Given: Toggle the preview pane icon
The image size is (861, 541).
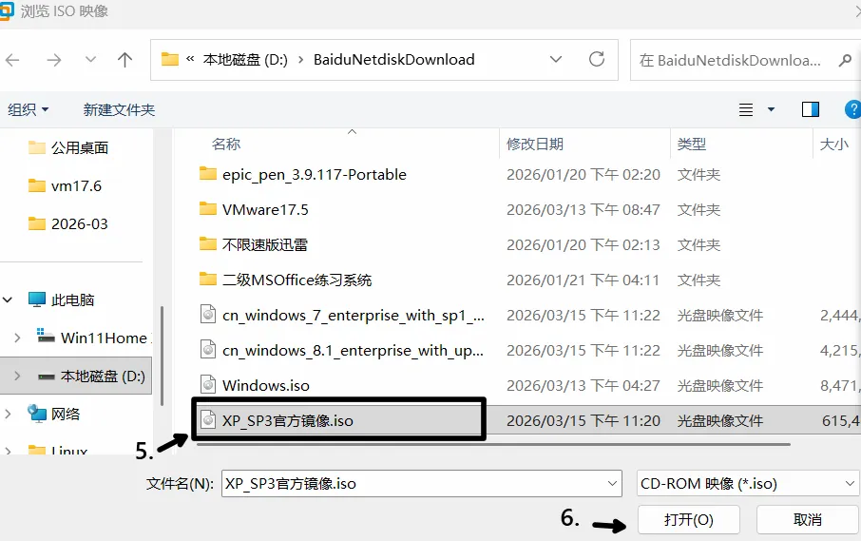Looking at the screenshot, I should pyautogui.click(x=811, y=110).
